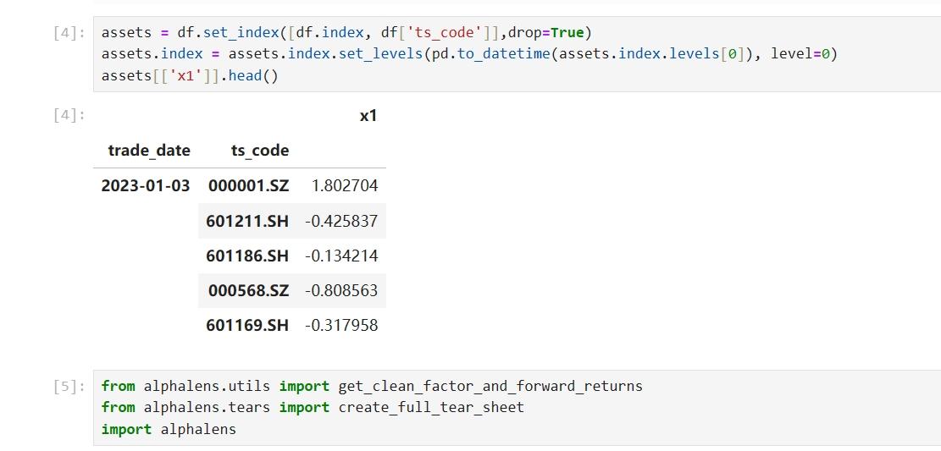The height and width of the screenshot is (451, 941).
Task: Click the [4] output cell prompt
Action: point(68,116)
